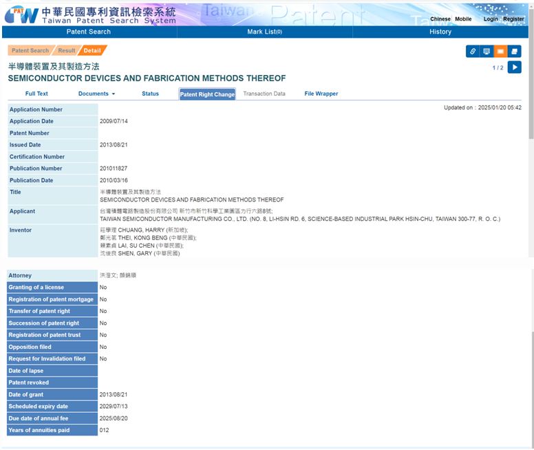Click annual fee due date 2025/08/20

[114, 418]
